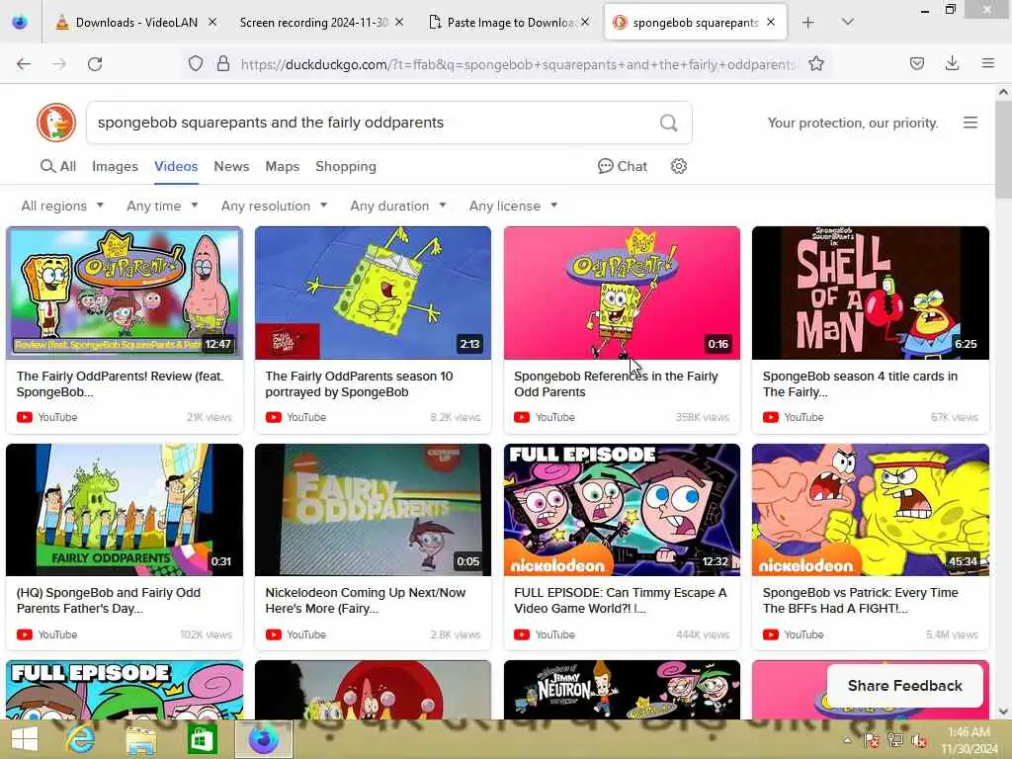Open the DuckDuckGo hamburger menu
The image size is (1012, 759).
tap(970, 123)
